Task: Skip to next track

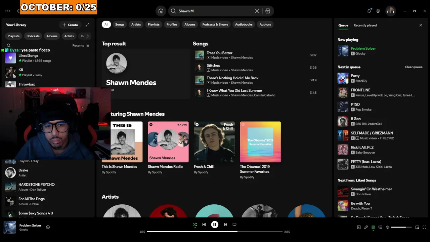Action: tap(225, 225)
